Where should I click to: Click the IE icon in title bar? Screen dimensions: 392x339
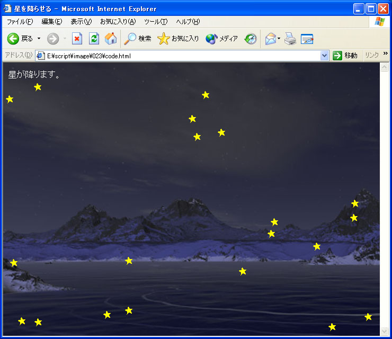pos(7,8)
